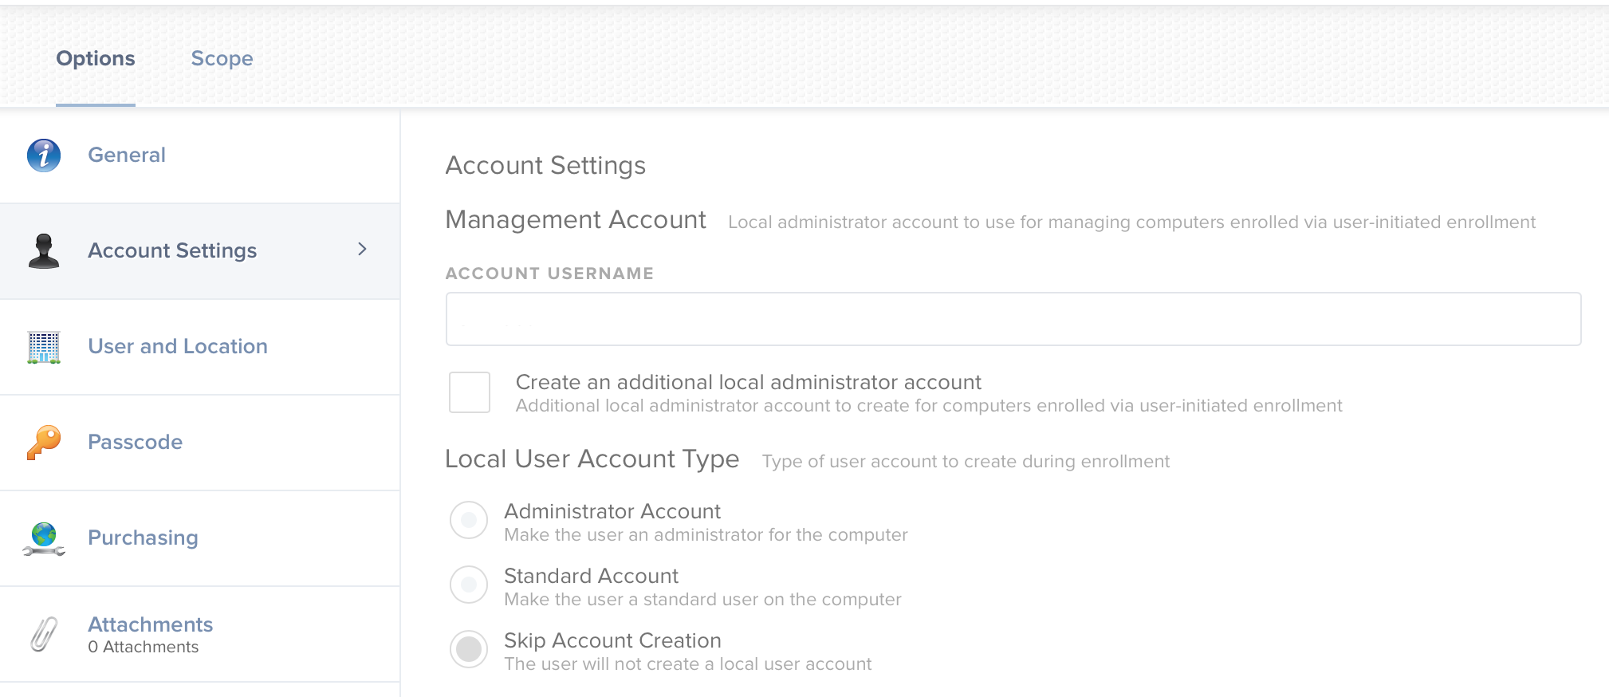Click the '0 Attachments' count text
Image resolution: width=1609 pixels, height=697 pixels.
[x=144, y=647]
